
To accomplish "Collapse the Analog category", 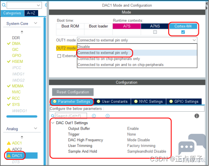I will [x=35, y=128].
